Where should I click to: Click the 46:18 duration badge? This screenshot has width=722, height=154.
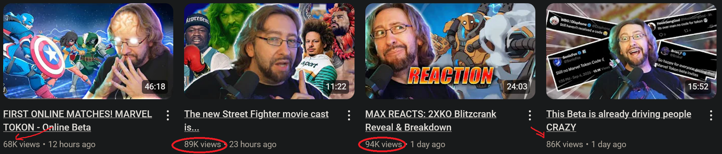click(x=155, y=87)
